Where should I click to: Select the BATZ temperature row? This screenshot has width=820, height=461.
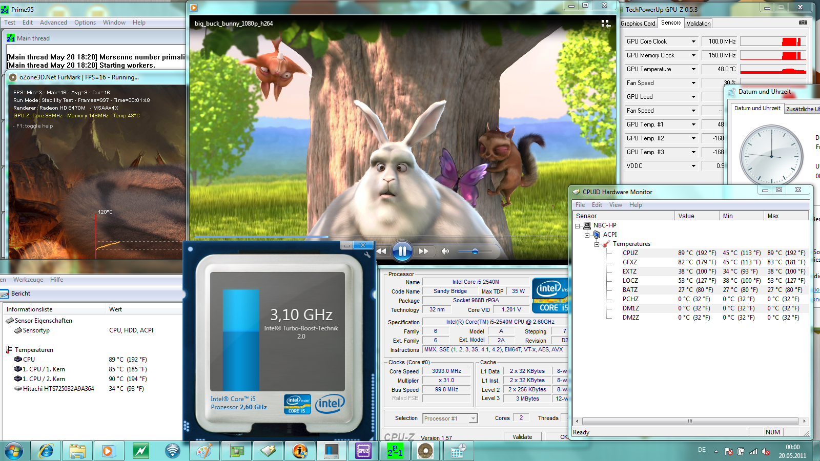pyautogui.click(x=691, y=290)
